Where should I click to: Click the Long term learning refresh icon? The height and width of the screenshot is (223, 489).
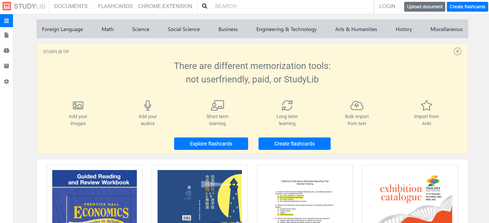pos(287,105)
